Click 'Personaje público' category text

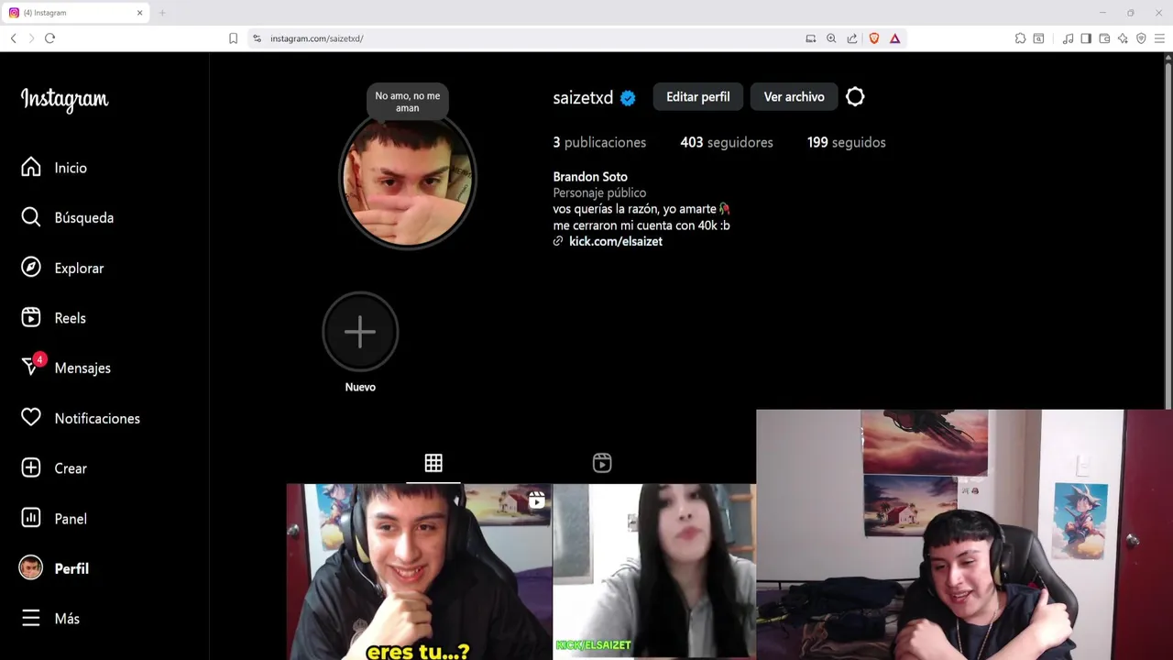(599, 192)
